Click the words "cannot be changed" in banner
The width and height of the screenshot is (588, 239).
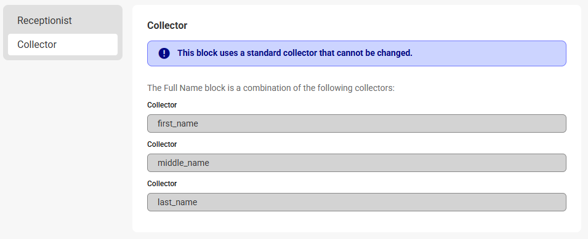tap(374, 53)
